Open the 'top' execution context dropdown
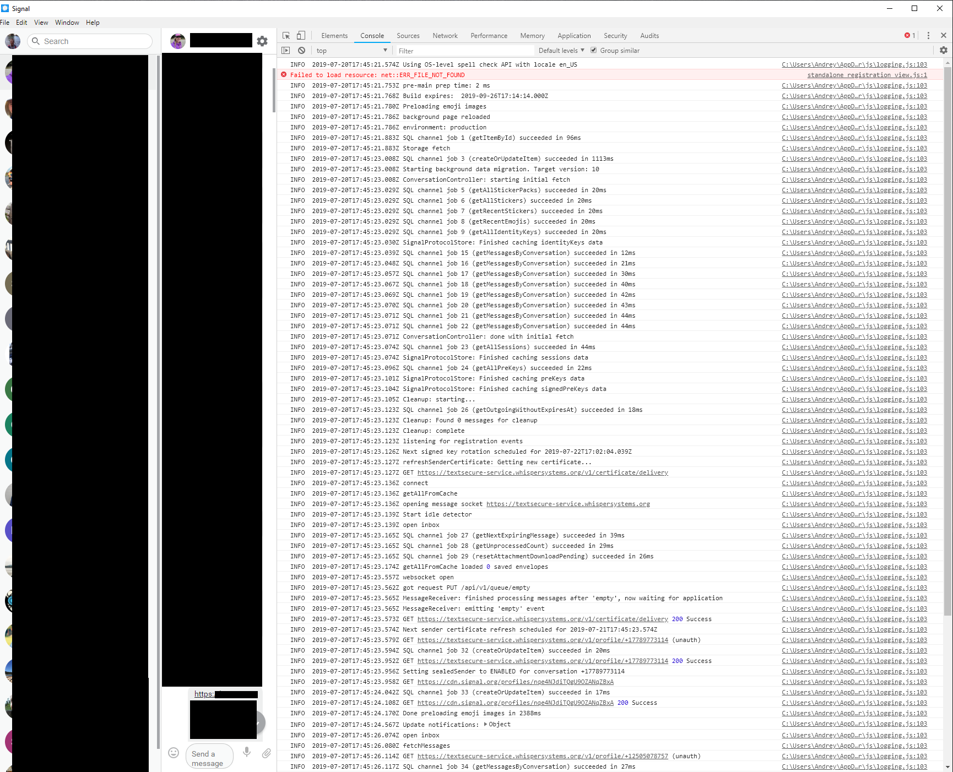This screenshot has width=953, height=772. pos(351,50)
